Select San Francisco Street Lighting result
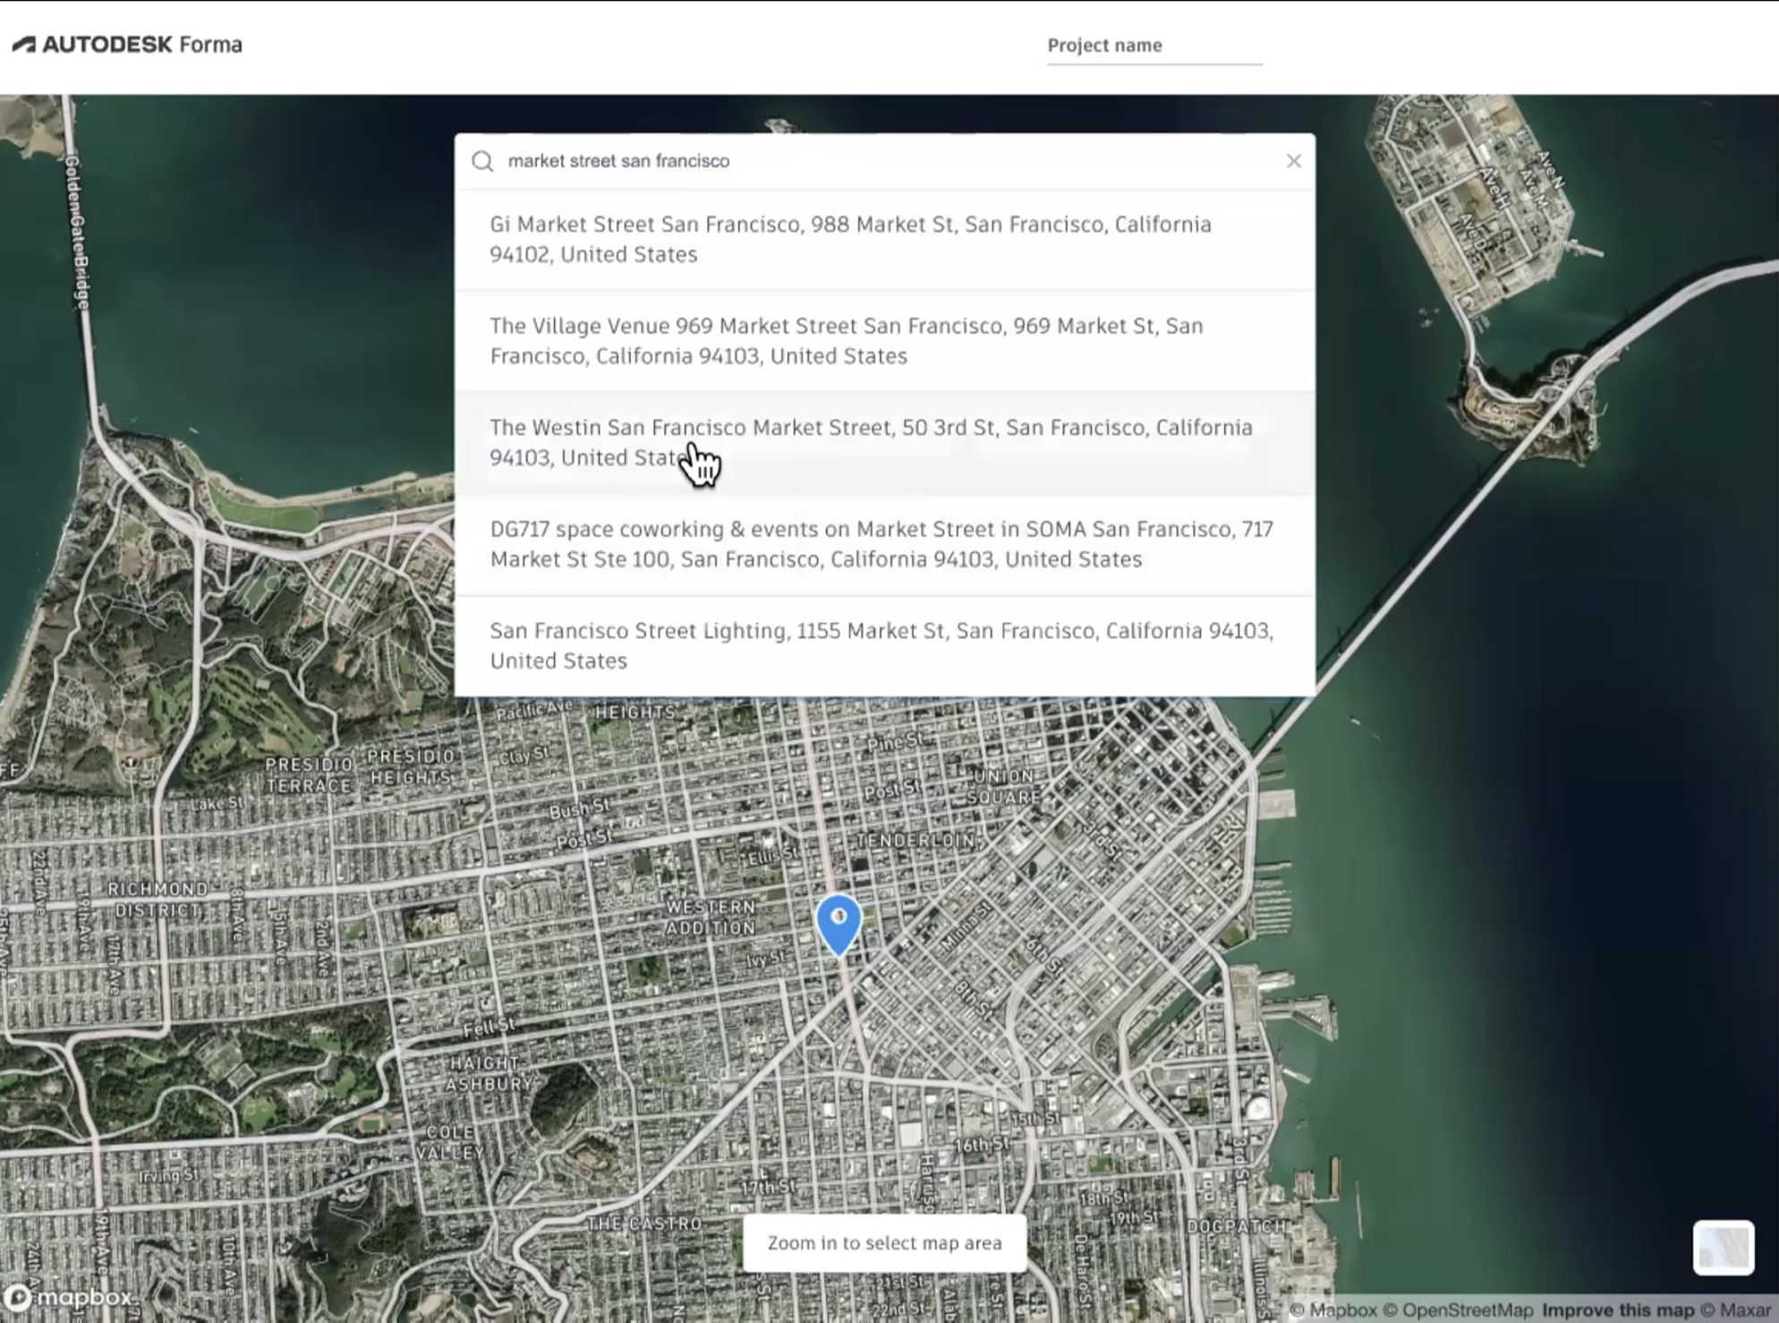Image resolution: width=1779 pixels, height=1323 pixels. (x=885, y=645)
